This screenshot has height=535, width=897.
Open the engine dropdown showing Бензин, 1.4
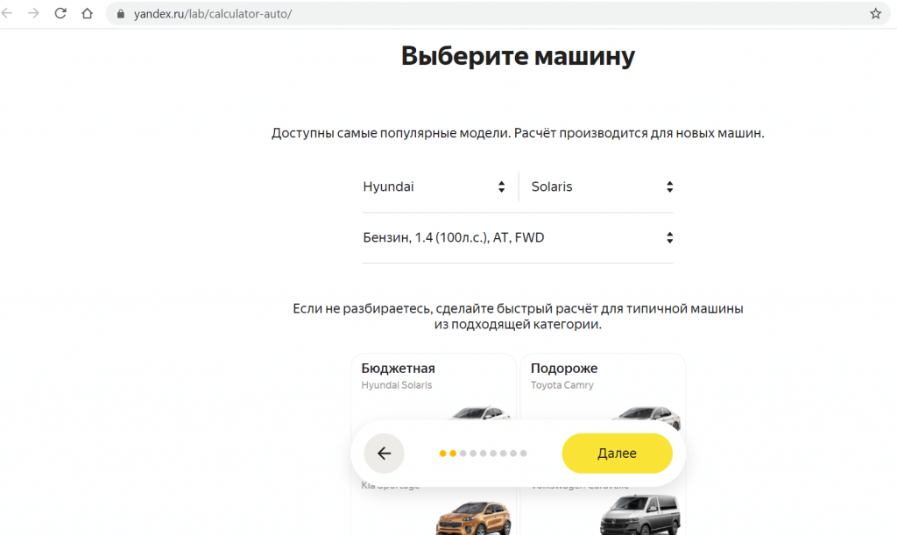(518, 238)
